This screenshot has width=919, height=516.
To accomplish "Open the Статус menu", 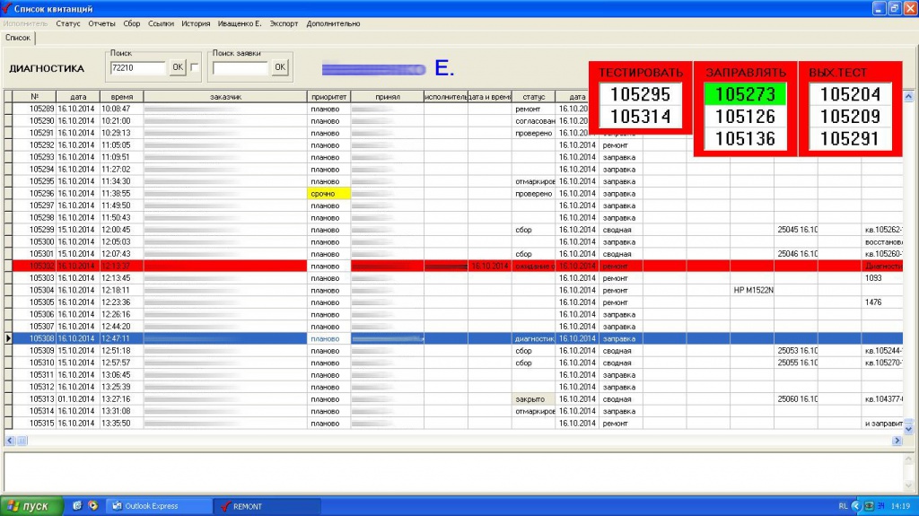I will coord(68,23).
